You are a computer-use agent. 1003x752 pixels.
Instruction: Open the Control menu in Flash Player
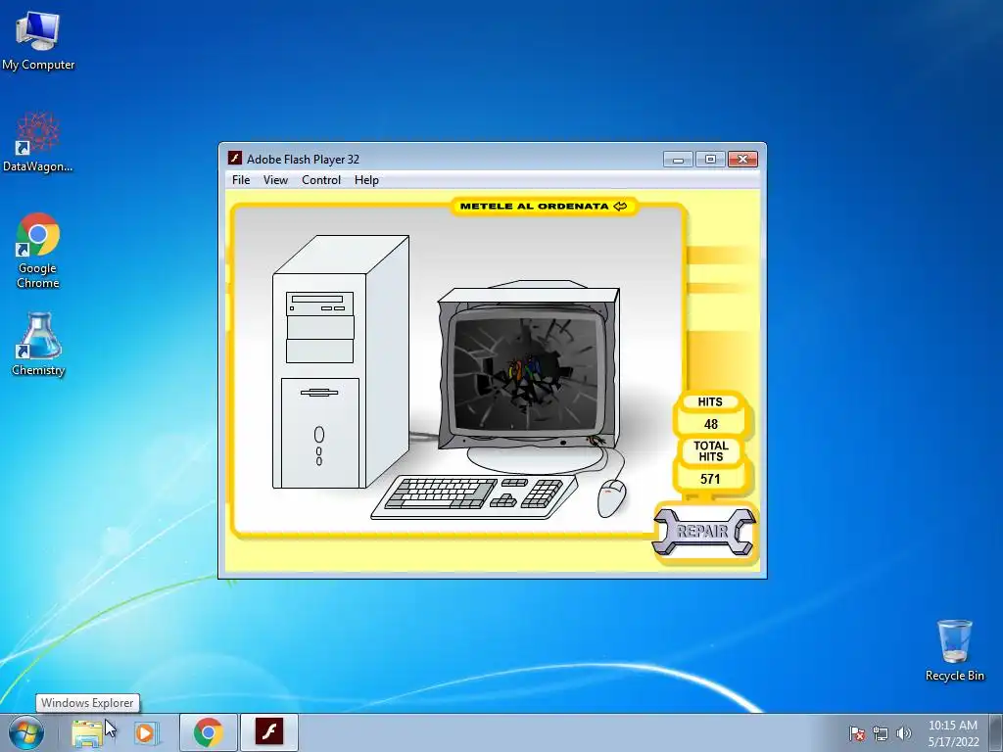click(x=321, y=180)
